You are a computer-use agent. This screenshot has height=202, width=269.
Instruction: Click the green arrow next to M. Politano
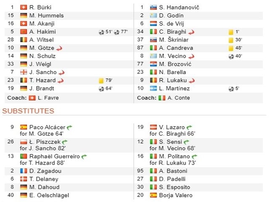point(194,157)
